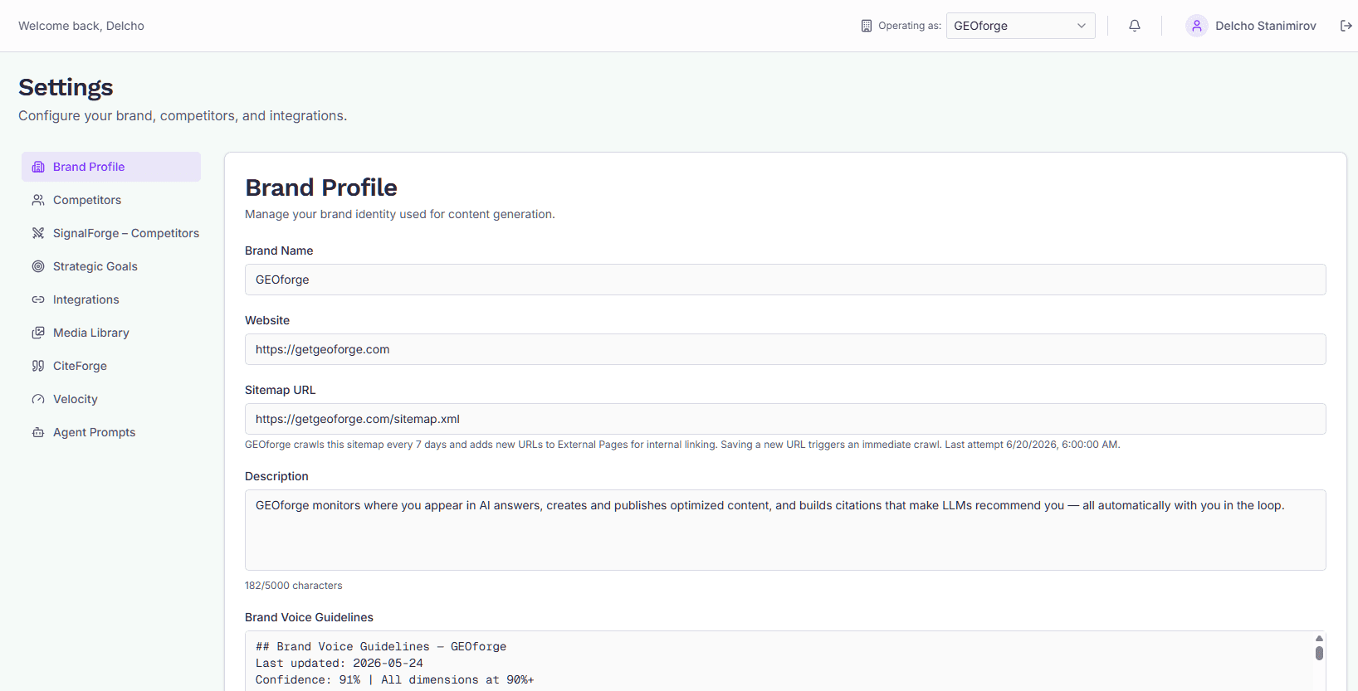Click the SignalForge crossed-swords icon
Viewport: 1358px width, 691px height.
tap(38, 233)
